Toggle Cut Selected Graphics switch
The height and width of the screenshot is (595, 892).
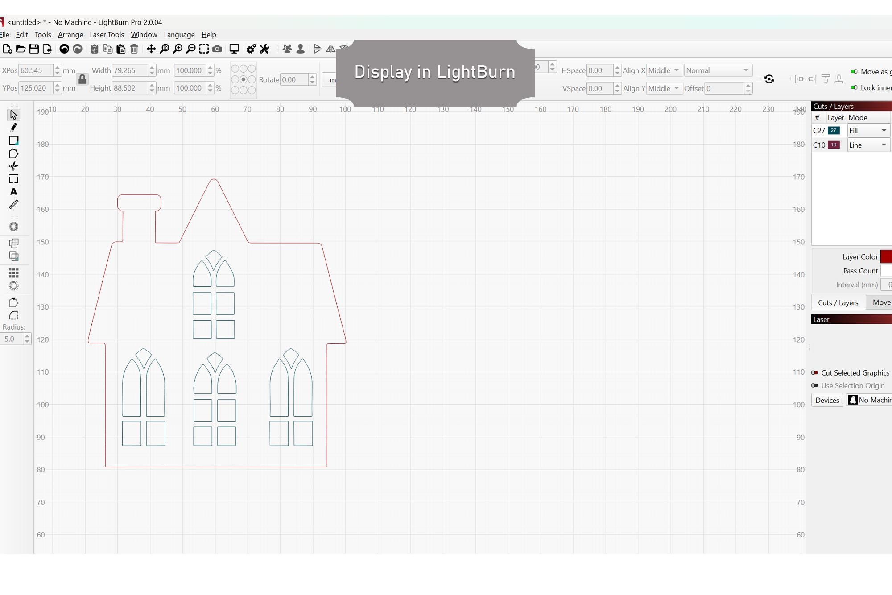[x=815, y=373]
